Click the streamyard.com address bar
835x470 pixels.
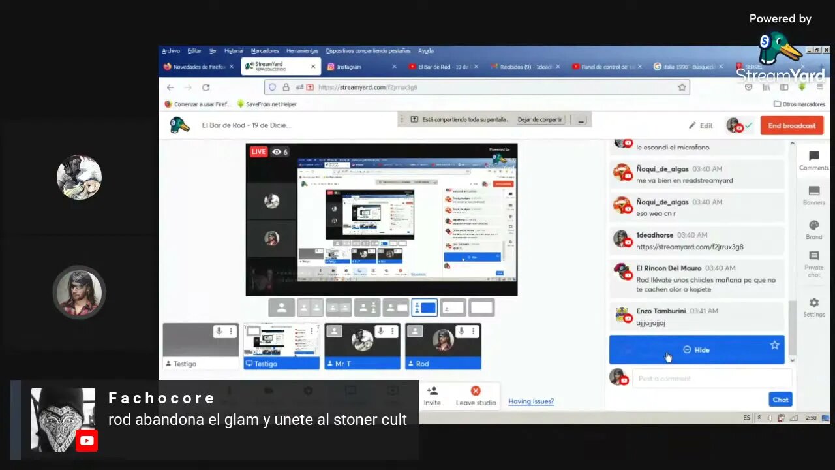(477, 87)
